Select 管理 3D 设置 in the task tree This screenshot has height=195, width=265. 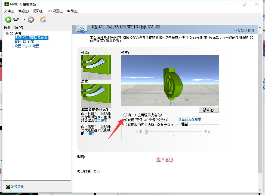click(x=24, y=42)
